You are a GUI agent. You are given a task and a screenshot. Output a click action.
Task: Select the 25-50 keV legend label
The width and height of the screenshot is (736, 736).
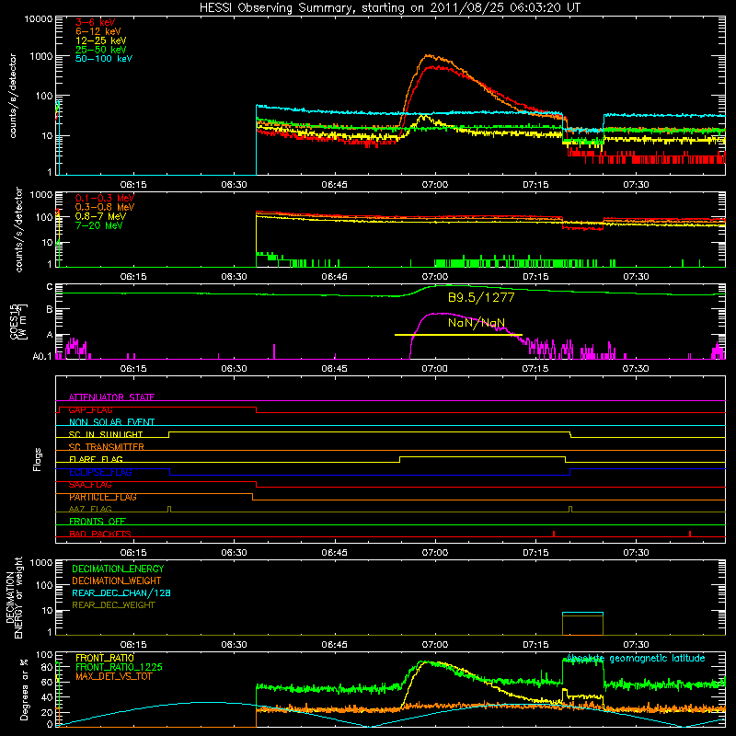(x=101, y=50)
